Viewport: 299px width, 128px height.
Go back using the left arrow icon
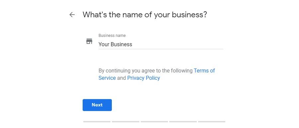72,15
